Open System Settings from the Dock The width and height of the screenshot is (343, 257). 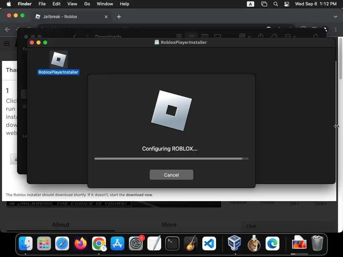pyautogui.click(x=136, y=243)
